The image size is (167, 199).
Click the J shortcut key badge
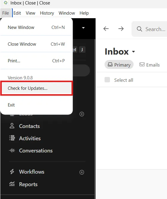(82, 50)
